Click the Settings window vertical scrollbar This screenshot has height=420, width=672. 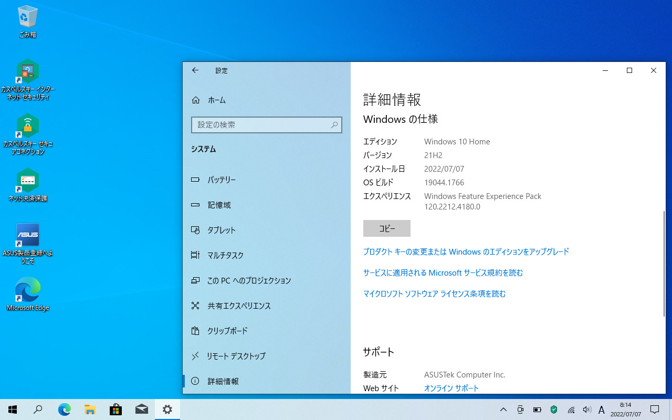(x=664, y=264)
